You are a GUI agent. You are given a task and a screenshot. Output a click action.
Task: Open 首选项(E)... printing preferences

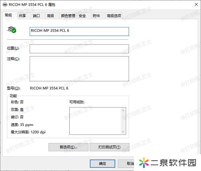68,147
